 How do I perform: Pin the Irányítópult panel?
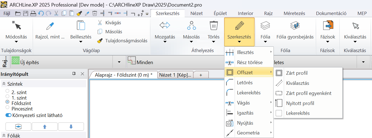click(74, 74)
